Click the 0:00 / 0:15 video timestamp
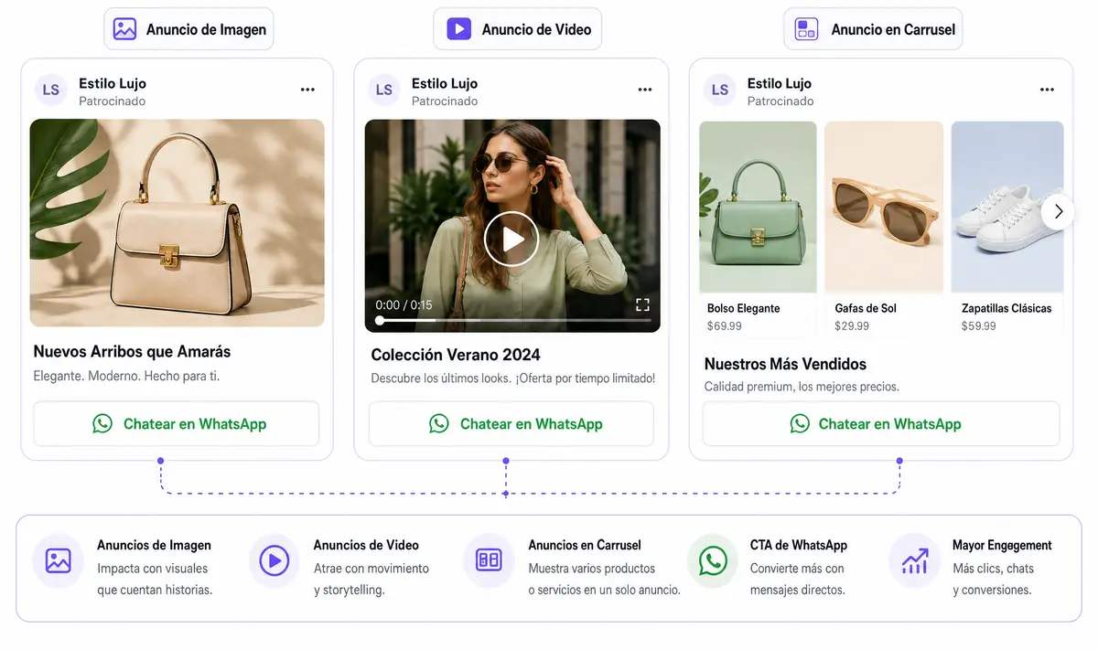 click(404, 305)
